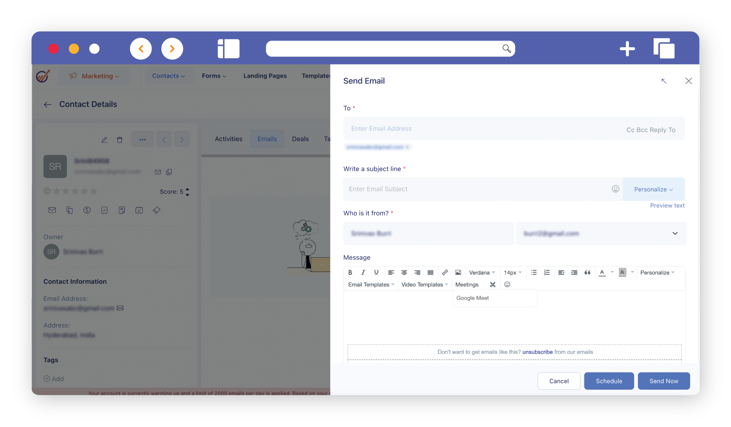Insert an image into the message
Viewport: 731px width, 427px height.
(458, 273)
